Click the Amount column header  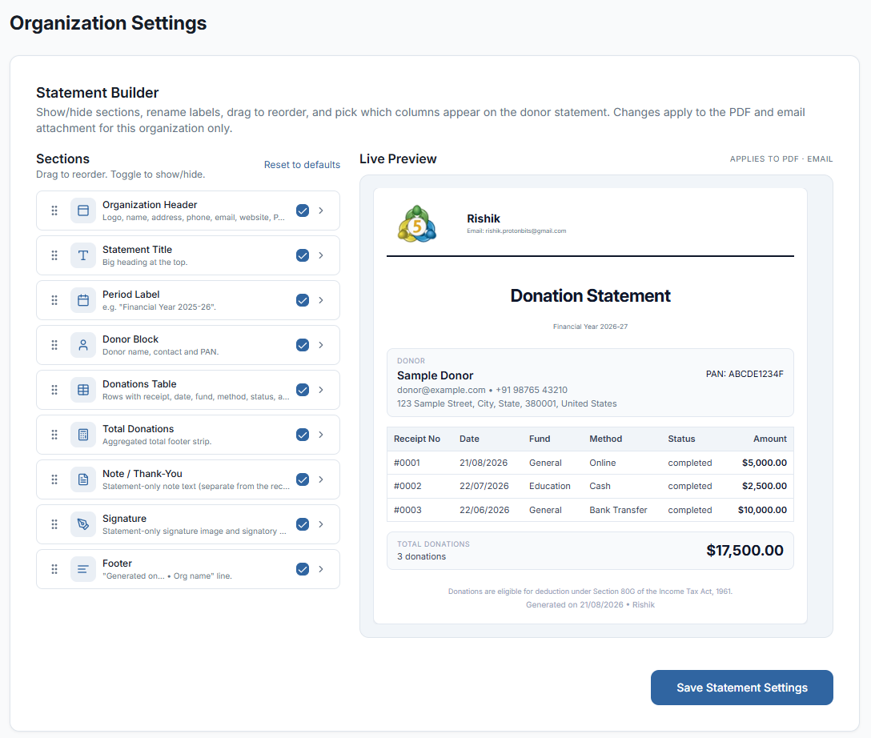pos(769,439)
